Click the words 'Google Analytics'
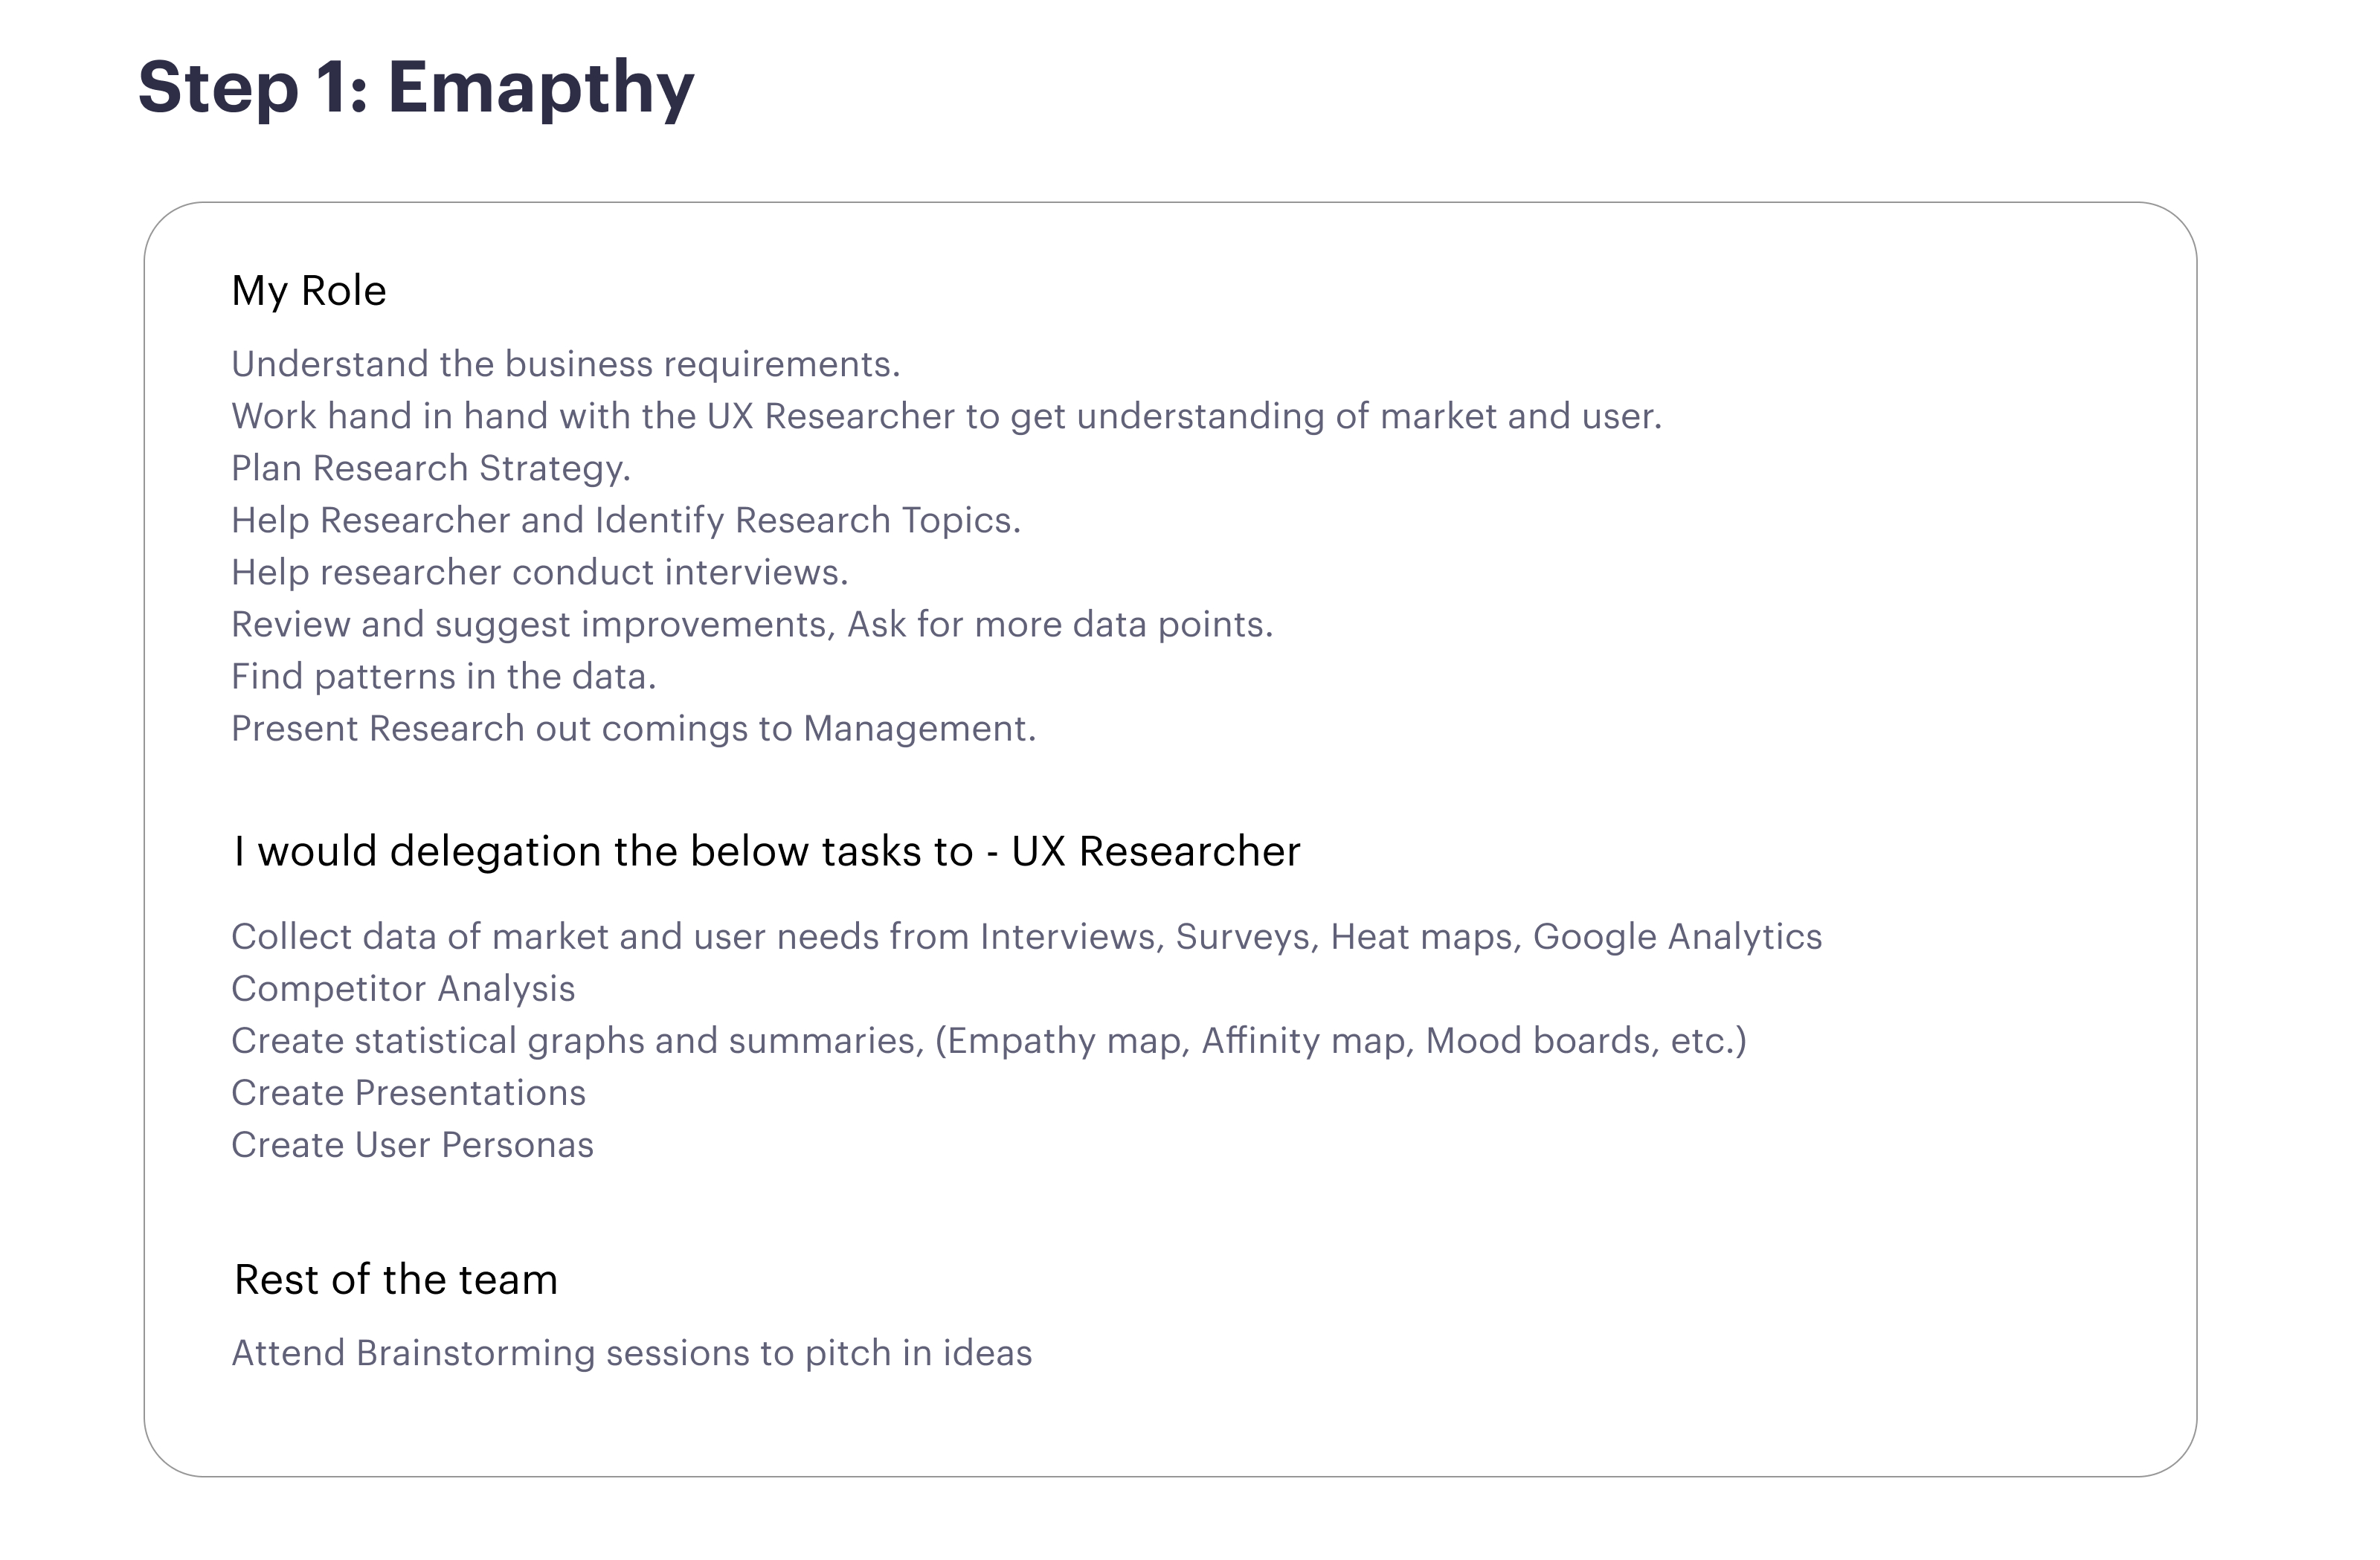This screenshot has width=2380, height=1560. [x=1678, y=938]
